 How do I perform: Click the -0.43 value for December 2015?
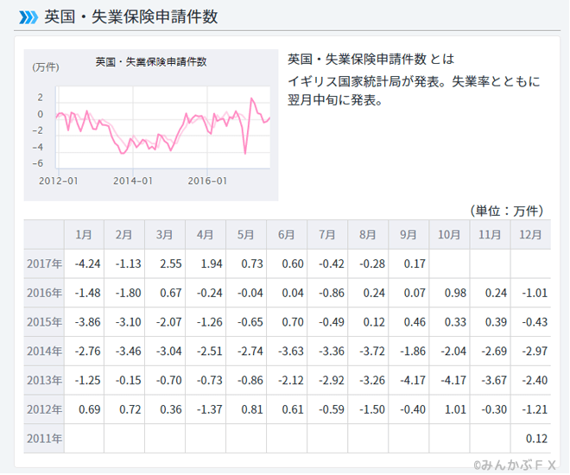coord(535,322)
